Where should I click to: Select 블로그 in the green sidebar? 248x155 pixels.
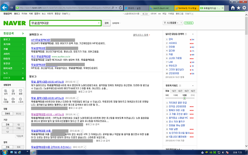pyautogui.click(x=13, y=39)
